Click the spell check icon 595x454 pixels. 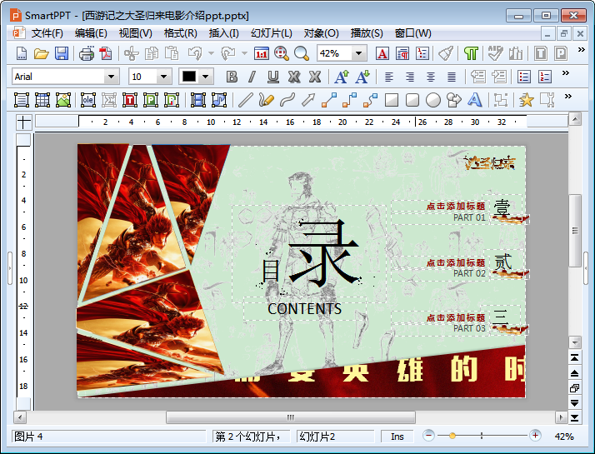(x=495, y=53)
